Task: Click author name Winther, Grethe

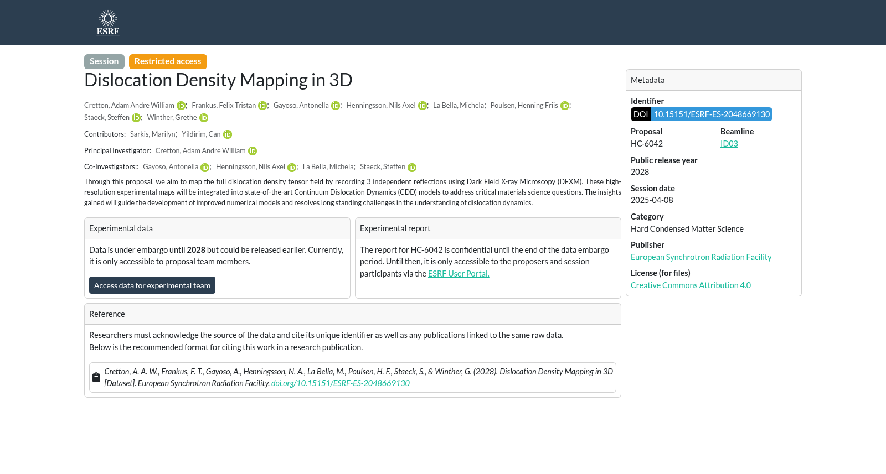Action: pyautogui.click(x=172, y=117)
